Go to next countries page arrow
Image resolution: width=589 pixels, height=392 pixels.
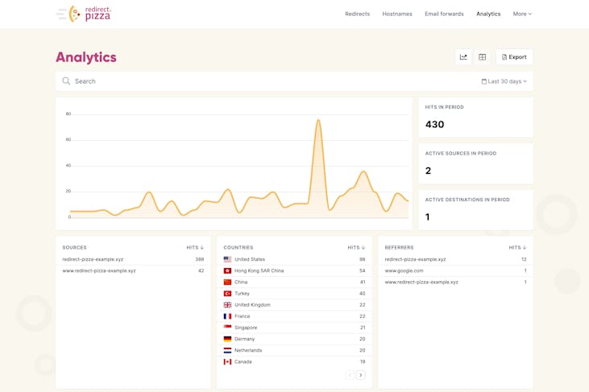point(361,375)
